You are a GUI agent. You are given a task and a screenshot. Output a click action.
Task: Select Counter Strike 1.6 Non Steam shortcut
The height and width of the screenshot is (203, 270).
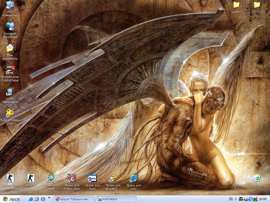pyautogui.click(x=10, y=182)
